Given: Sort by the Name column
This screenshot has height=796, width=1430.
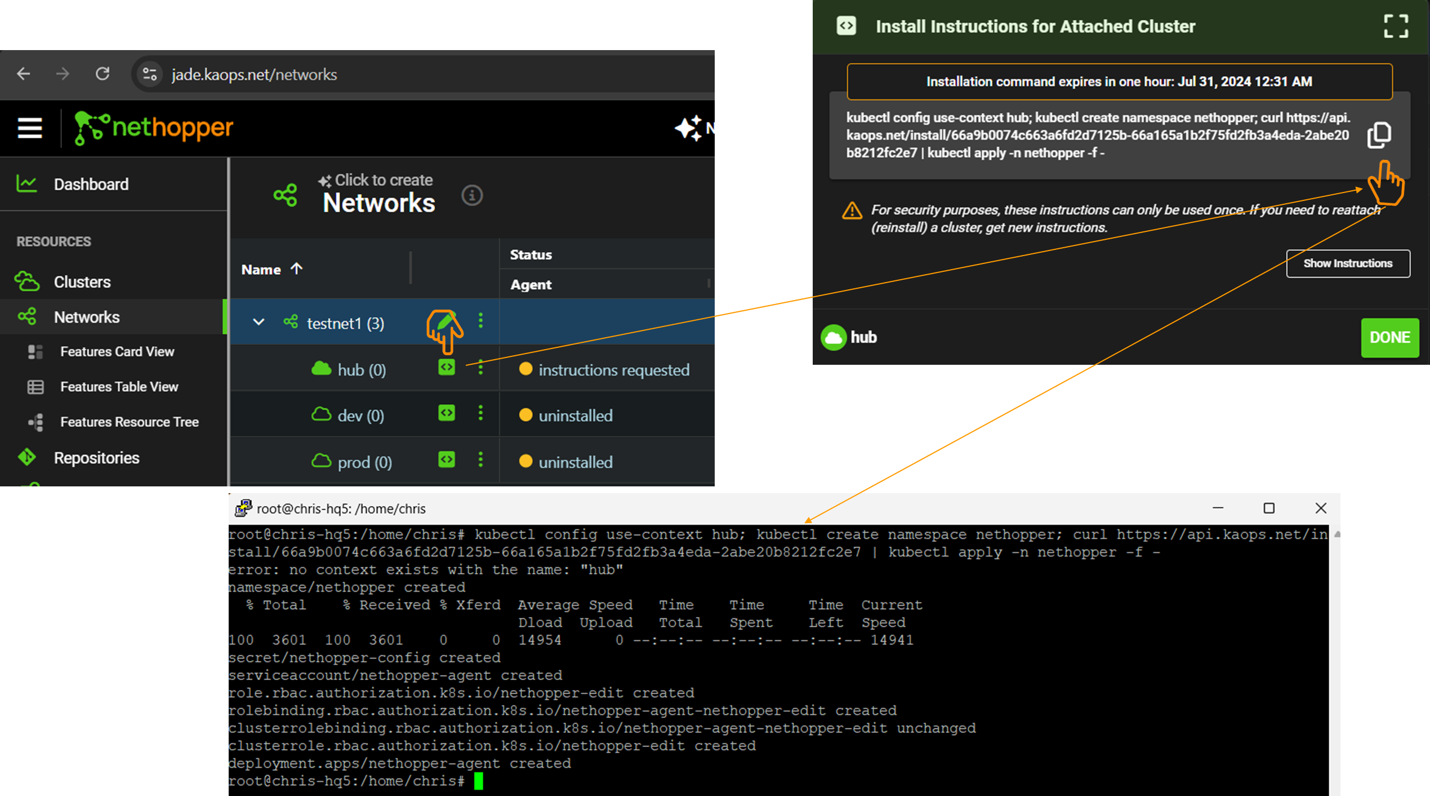Looking at the screenshot, I should [x=272, y=269].
